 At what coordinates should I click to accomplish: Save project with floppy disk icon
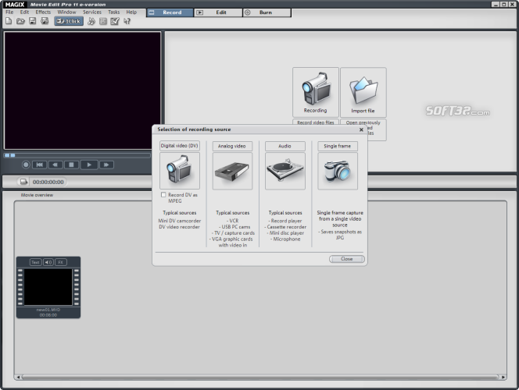pyautogui.click(x=33, y=21)
